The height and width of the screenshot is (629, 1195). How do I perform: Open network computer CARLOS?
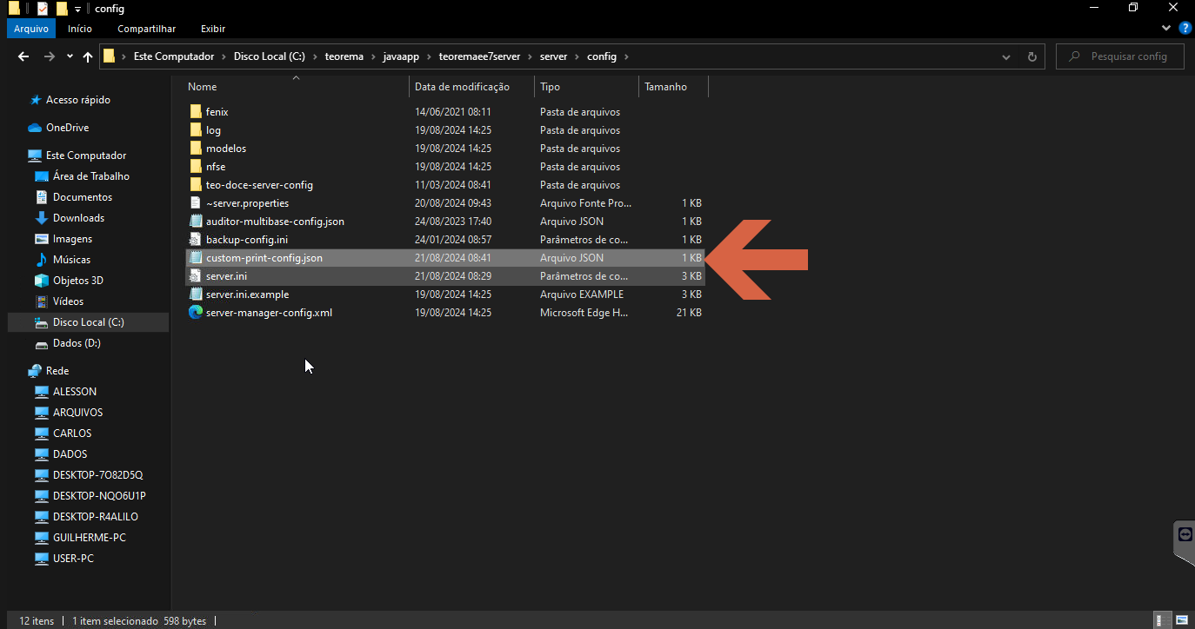(72, 434)
